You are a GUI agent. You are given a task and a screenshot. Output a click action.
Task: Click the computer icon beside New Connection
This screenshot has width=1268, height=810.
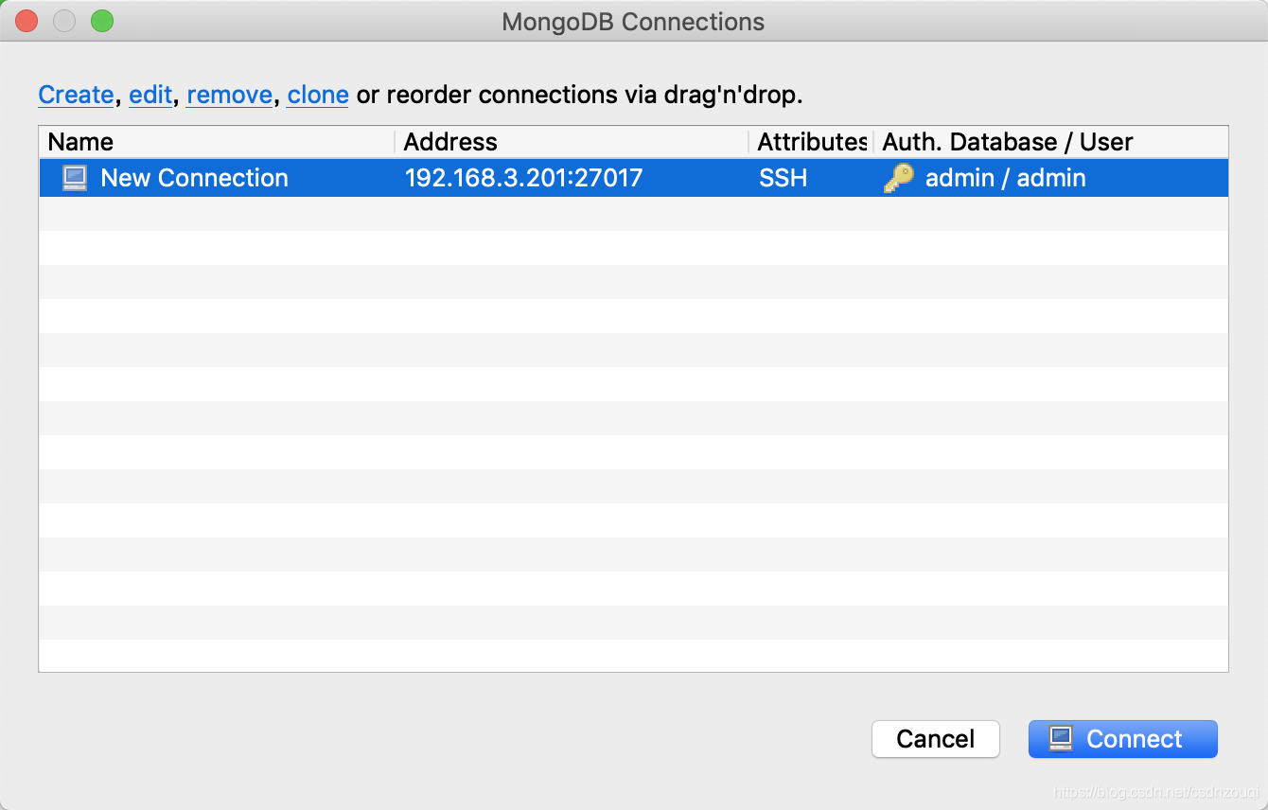tap(74, 178)
